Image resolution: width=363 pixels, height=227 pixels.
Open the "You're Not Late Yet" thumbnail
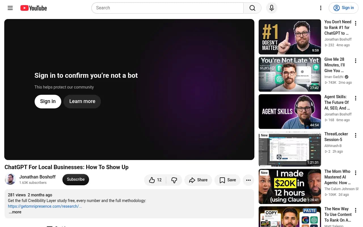click(290, 74)
